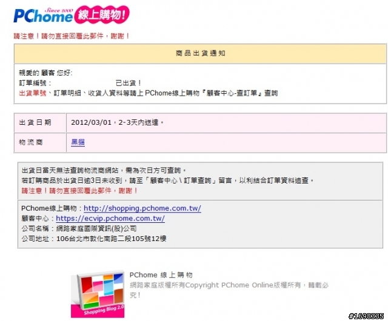The height and width of the screenshot is (321, 388).
Task: Click the 商品出貨通知 header bar
Action: 200,53
